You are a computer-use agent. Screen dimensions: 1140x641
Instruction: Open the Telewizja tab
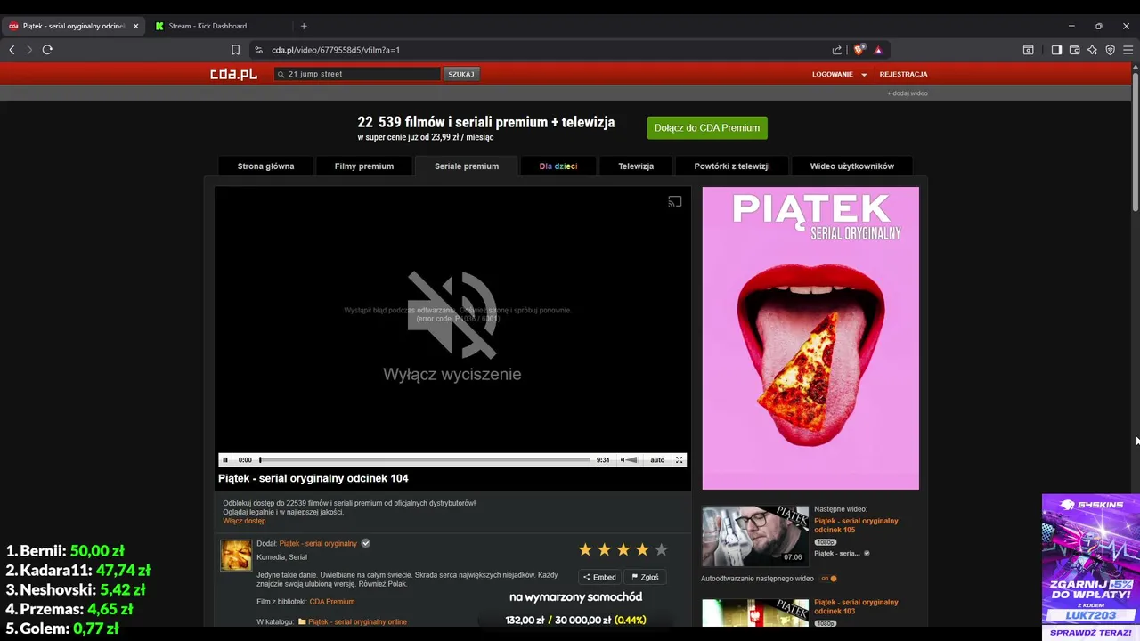[636, 166]
